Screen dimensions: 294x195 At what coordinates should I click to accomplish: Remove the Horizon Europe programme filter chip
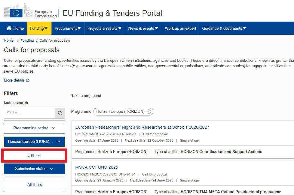tap(149, 112)
